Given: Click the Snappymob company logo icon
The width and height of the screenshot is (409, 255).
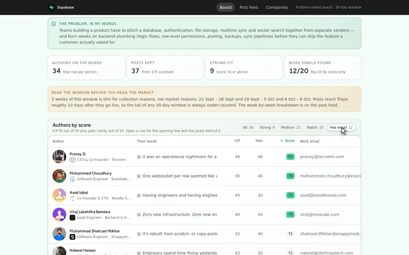Looking at the screenshot, I should click(73, 237).
